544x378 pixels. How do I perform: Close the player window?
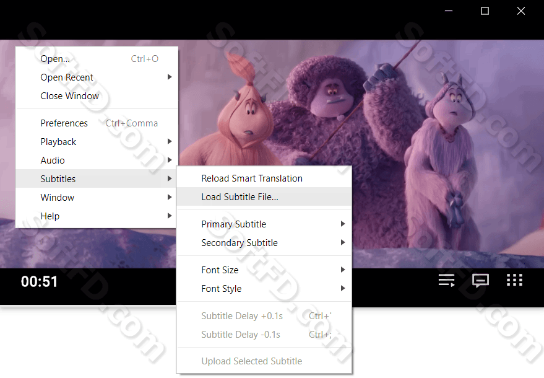[521, 11]
